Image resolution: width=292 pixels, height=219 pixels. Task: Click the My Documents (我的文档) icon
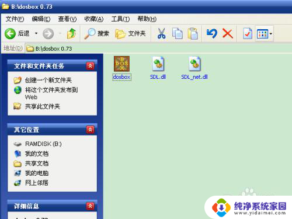click(x=18, y=154)
